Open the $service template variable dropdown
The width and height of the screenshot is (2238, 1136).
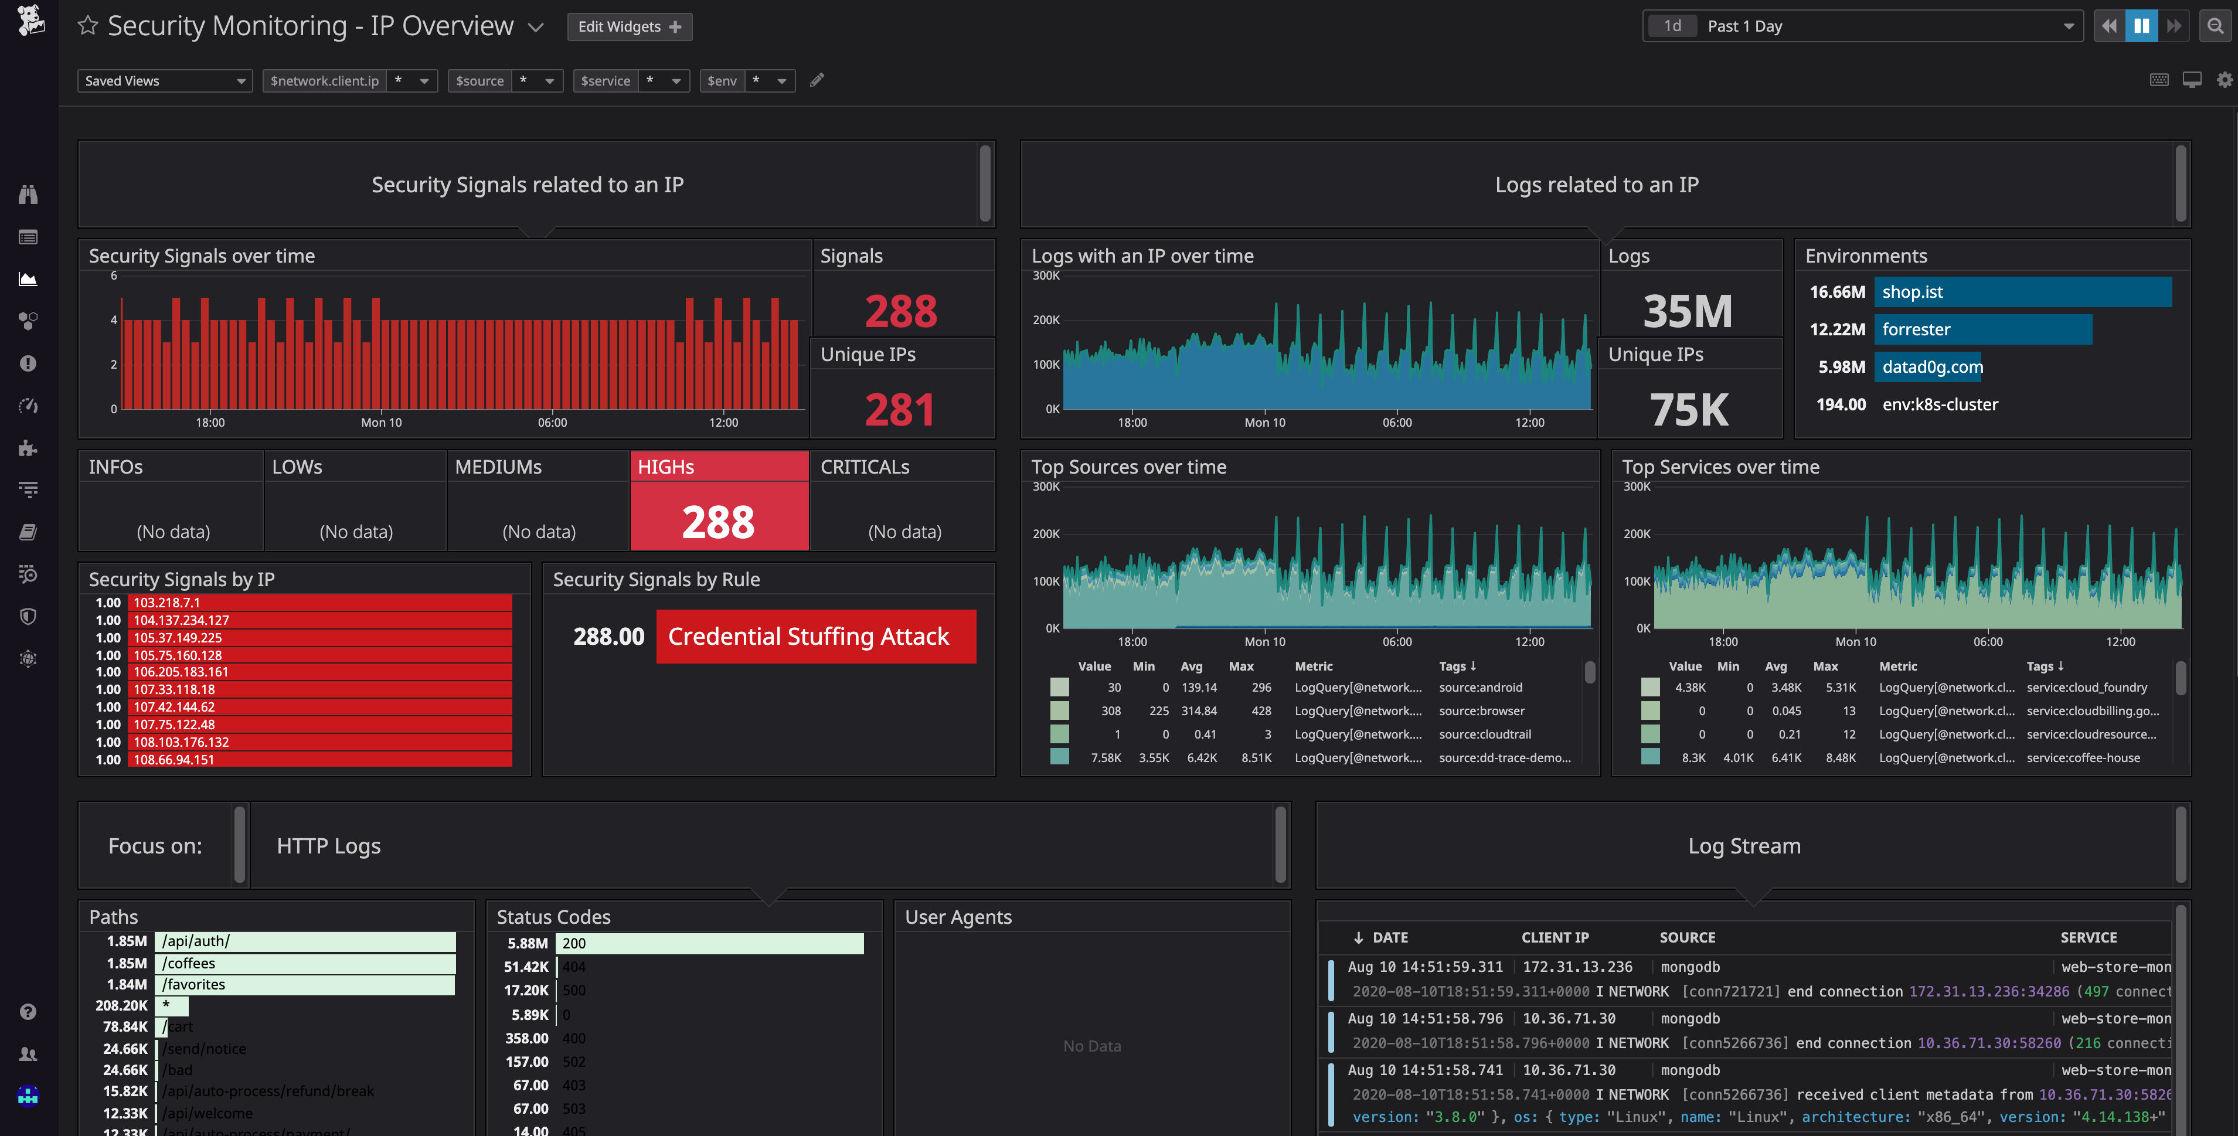coord(677,80)
